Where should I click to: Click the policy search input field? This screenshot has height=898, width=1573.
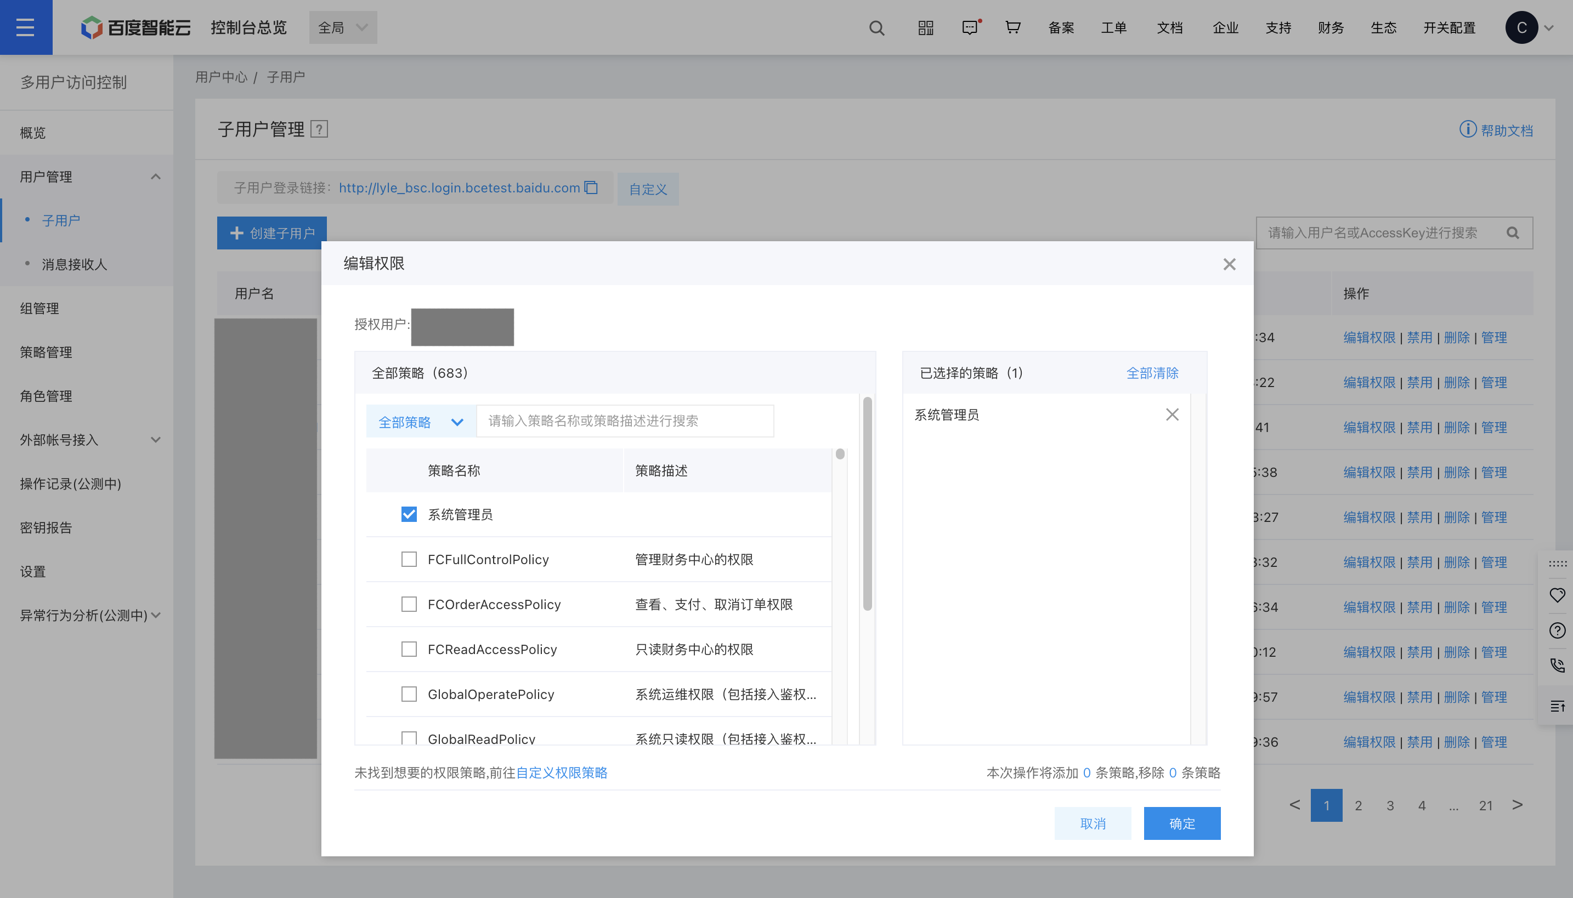(x=625, y=421)
